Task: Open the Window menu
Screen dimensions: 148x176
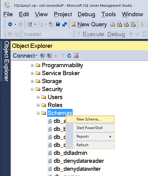Action: click(132, 14)
